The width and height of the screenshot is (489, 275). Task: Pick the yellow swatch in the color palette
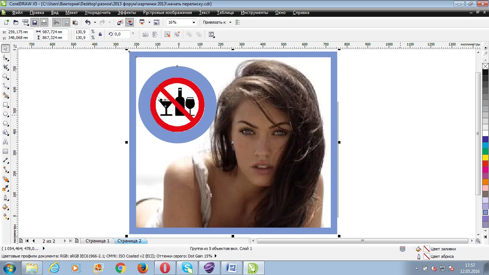click(x=485, y=158)
